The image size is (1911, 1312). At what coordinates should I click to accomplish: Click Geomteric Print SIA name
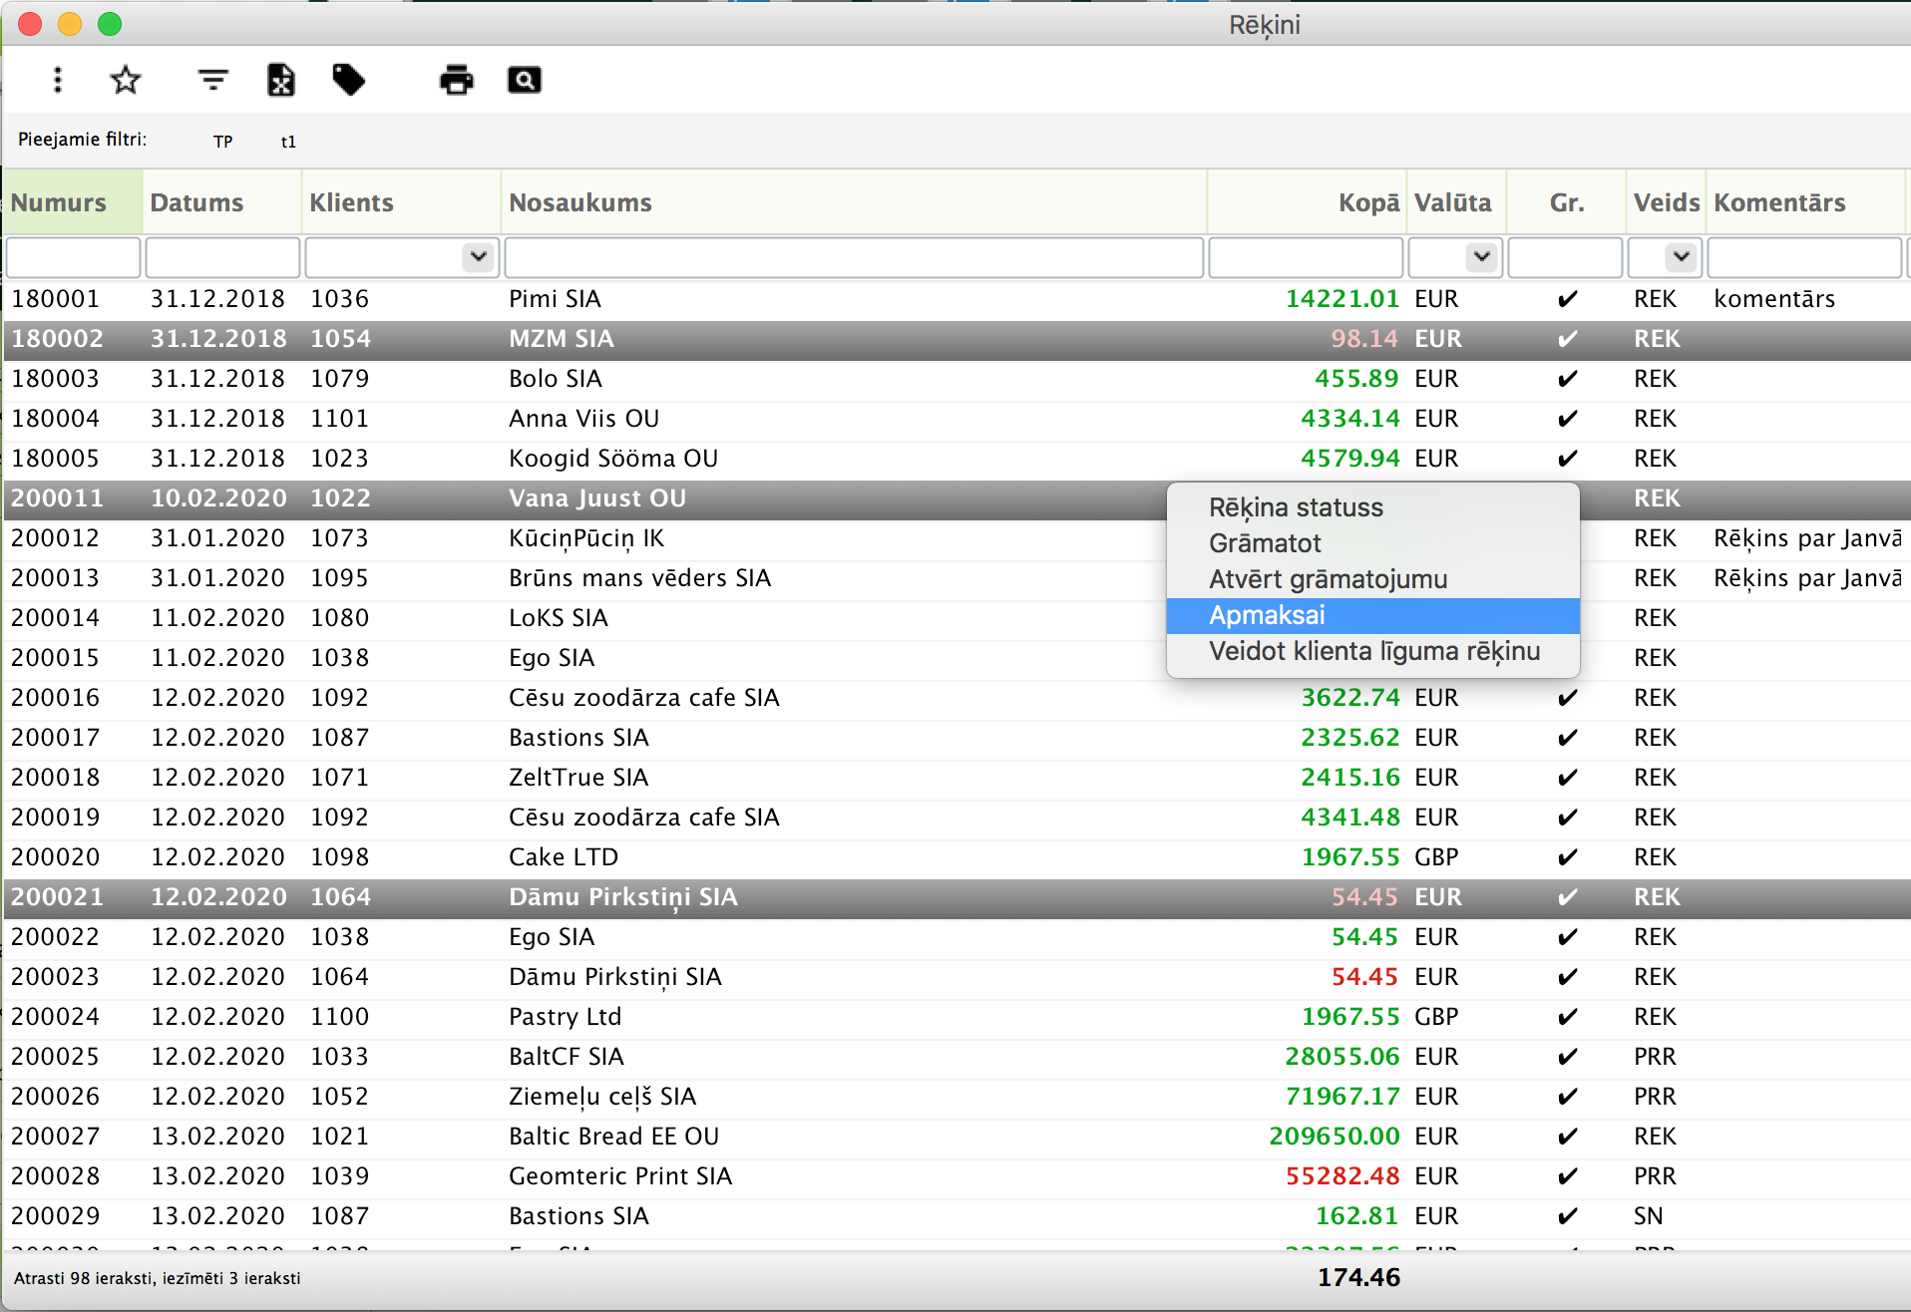[620, 1176]
